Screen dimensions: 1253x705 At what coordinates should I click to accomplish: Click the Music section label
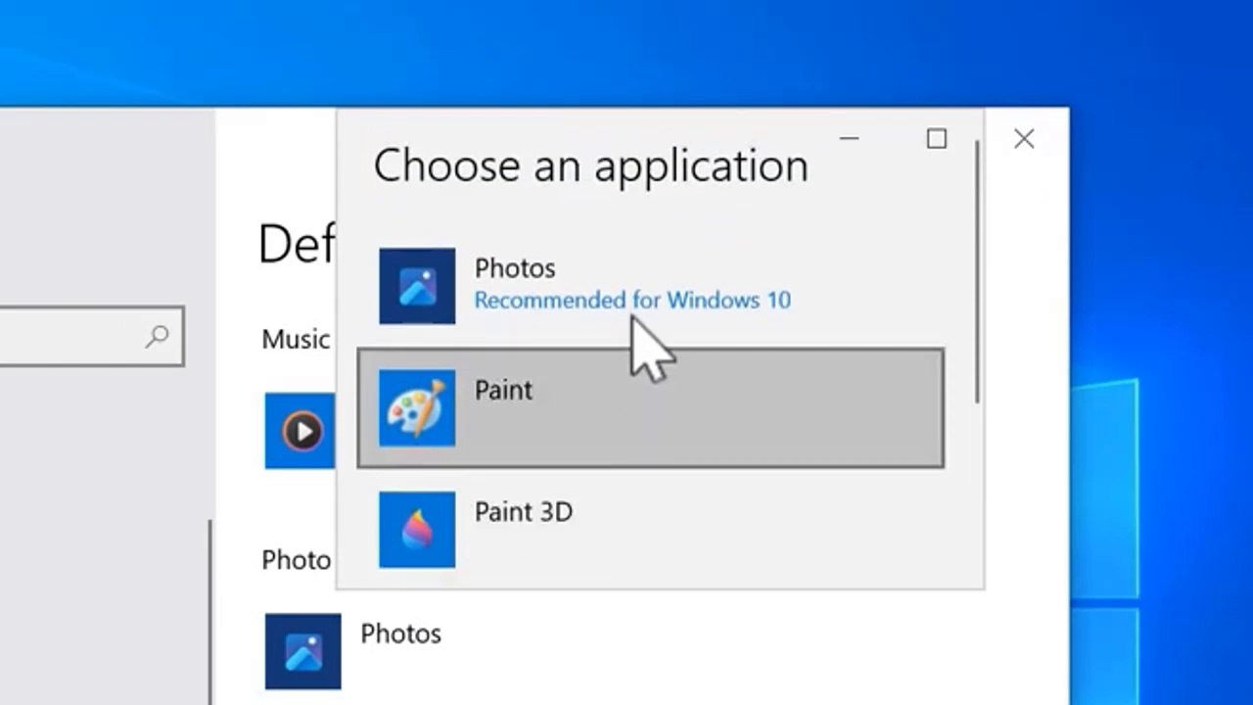(296, 340)
